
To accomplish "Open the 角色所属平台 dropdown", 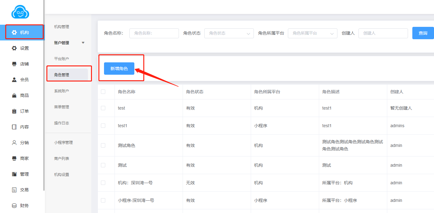I will tap(313, 33).
